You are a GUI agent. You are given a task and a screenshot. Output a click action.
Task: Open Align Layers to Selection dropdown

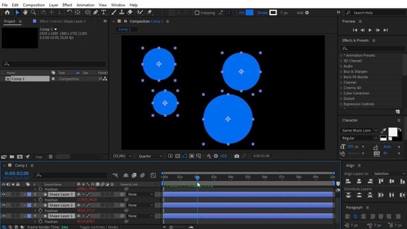[389, 174]
